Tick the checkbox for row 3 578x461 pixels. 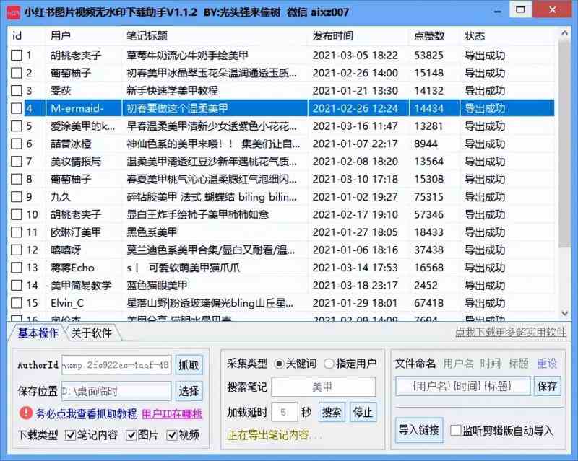17,91
